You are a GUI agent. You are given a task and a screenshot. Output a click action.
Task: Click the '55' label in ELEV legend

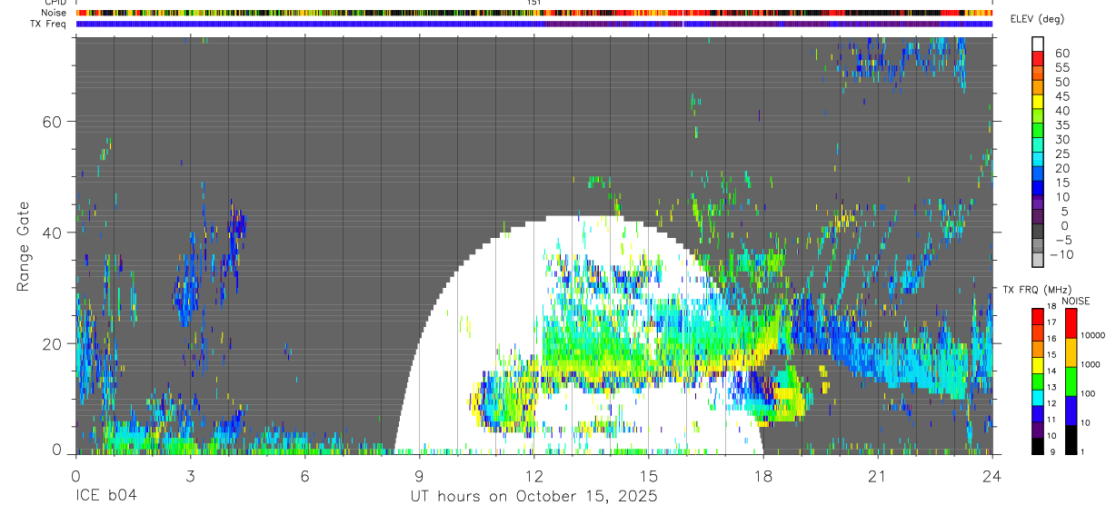[1061, 67]
